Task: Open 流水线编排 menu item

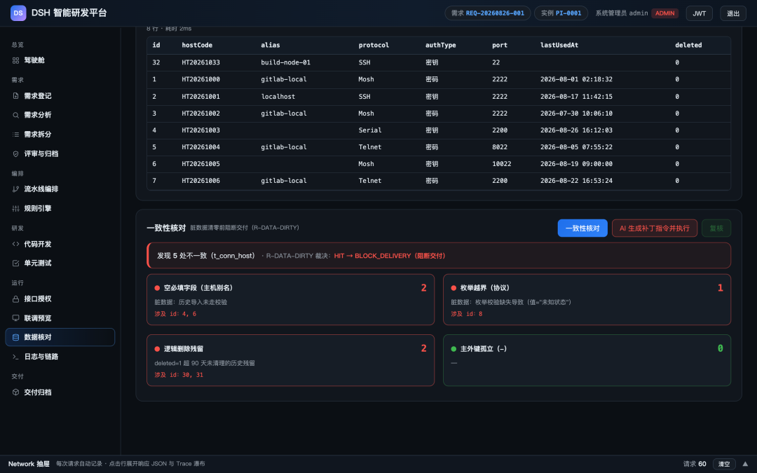Action: tap(60, 189)
